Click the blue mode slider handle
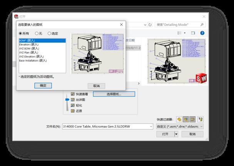 pyautogui.click(x=68, y=100)
